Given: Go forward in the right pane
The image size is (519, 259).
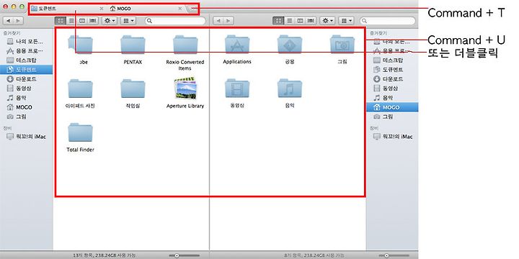Looking at the screenshot, I should coord(229,21).
